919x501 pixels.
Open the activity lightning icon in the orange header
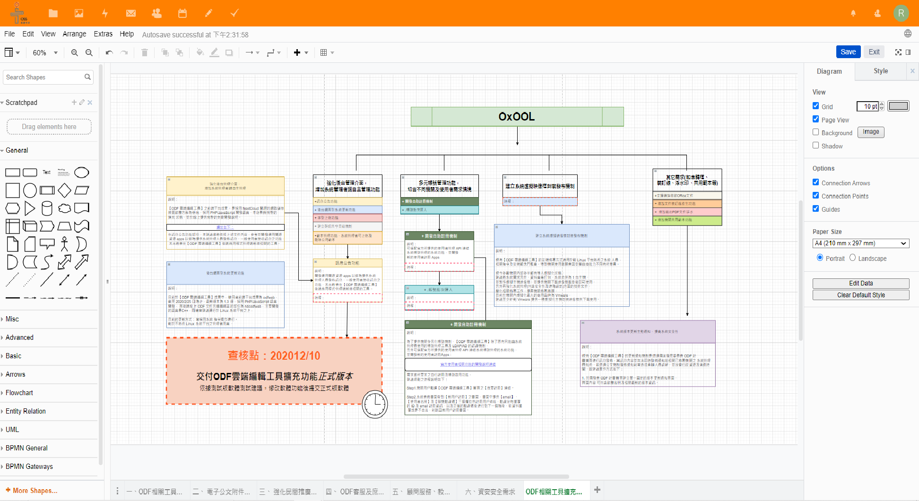point(105,13)
